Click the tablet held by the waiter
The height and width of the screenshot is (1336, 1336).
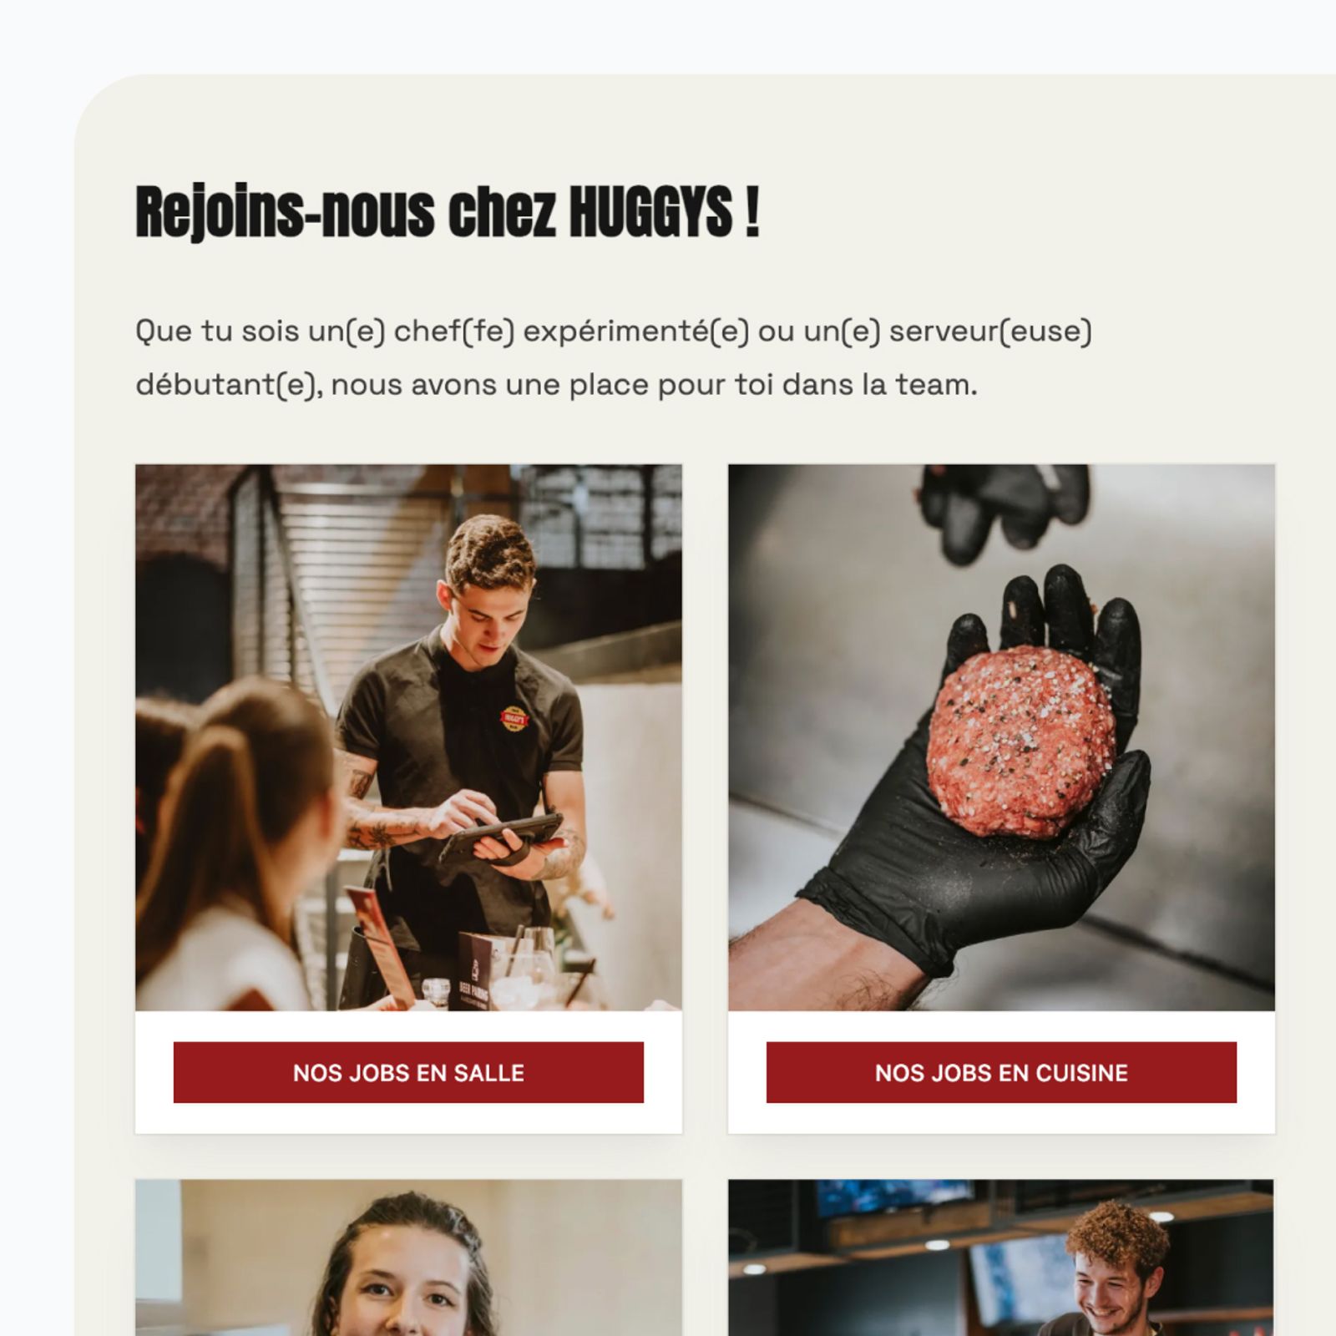coord(501,837)
